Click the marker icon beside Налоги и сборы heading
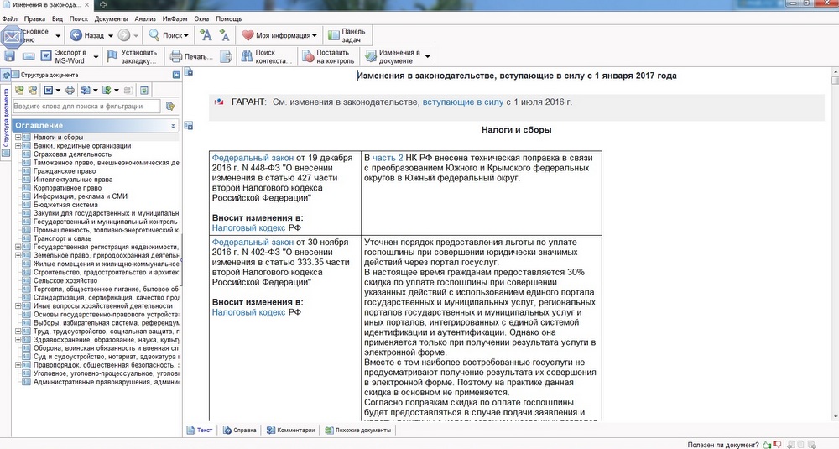The image size is (839, 449). pos(188,125)
